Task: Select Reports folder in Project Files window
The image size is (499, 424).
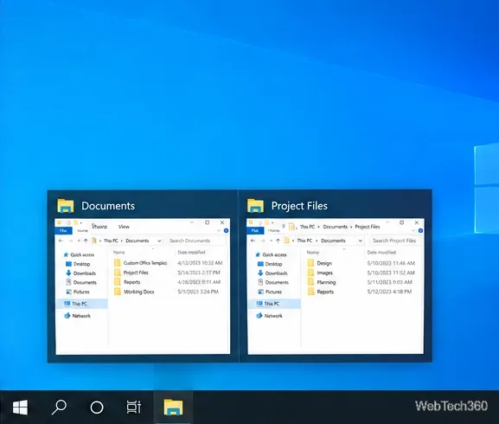Action: [321, 292]
